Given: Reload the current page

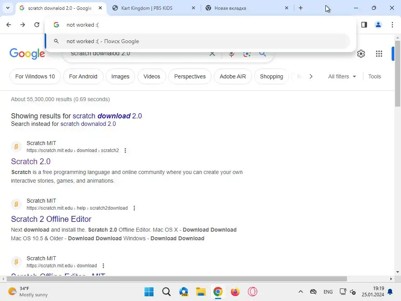Looking at the screenshot, I should 37,25.
